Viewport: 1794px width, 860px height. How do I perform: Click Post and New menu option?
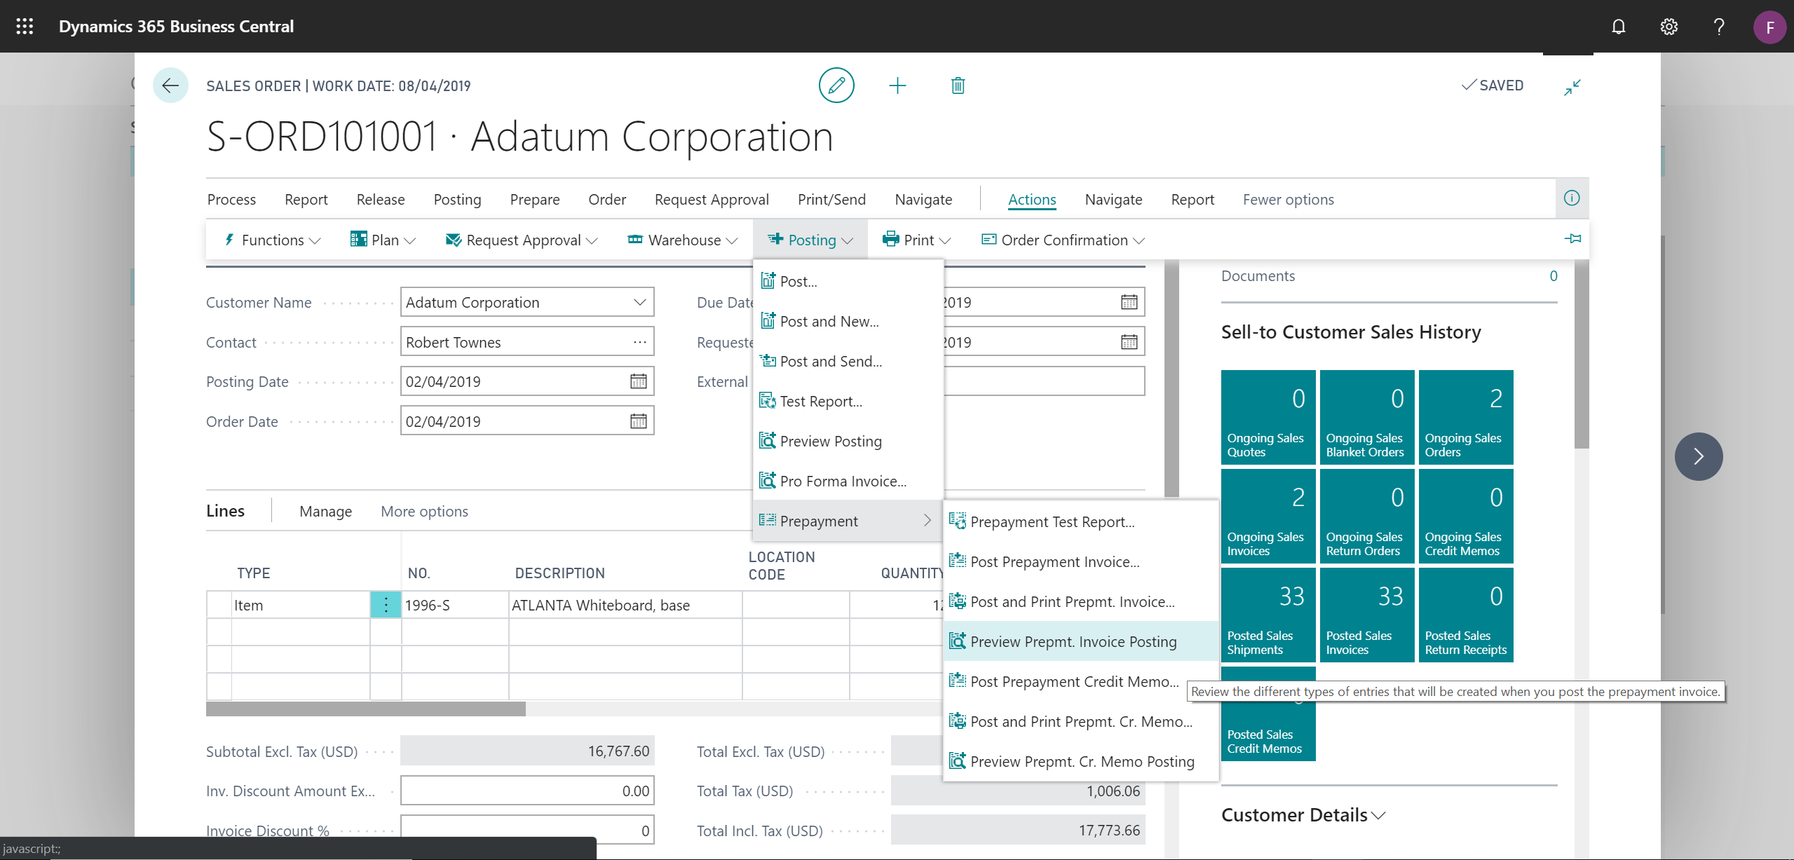(x=829, y=321)
